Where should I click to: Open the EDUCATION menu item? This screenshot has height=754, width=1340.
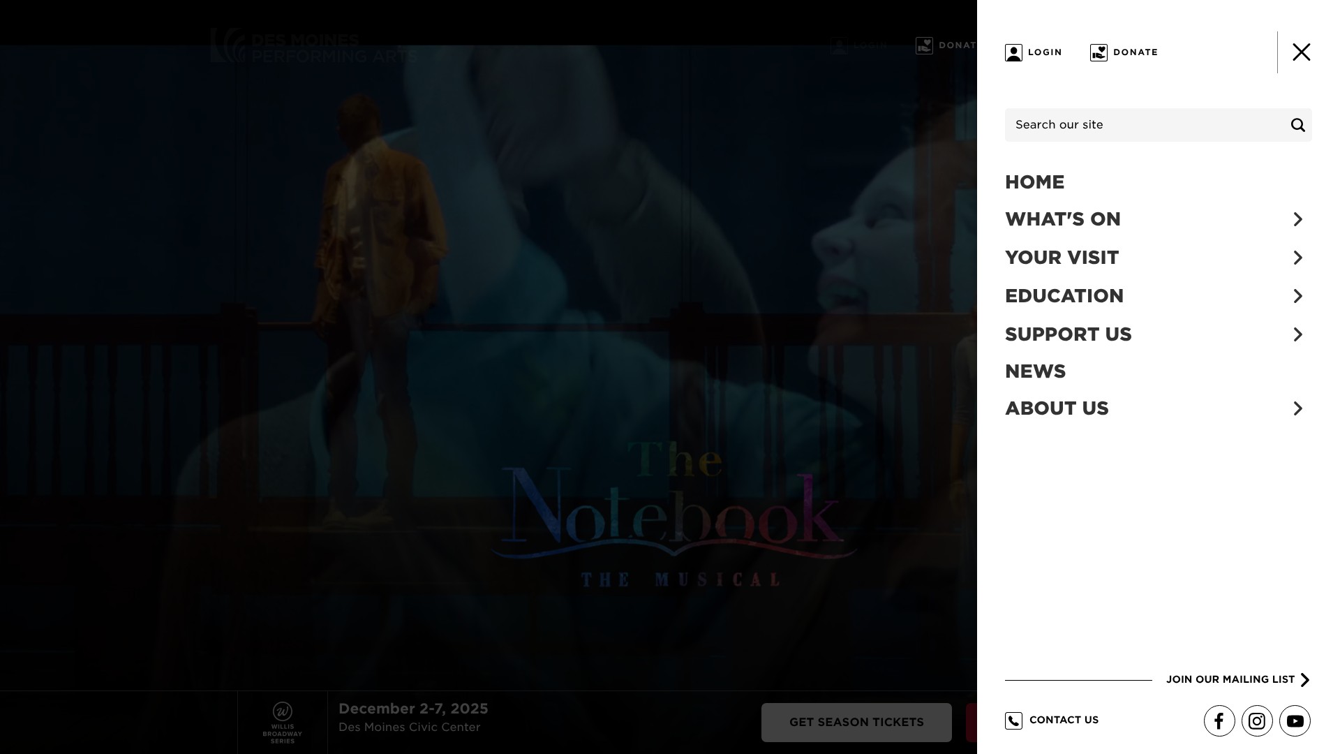point(1064,296)
